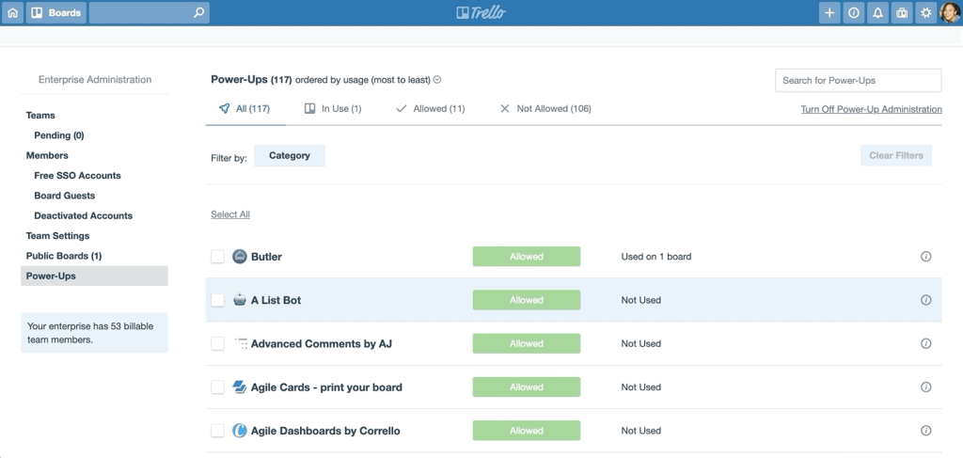The image size is (963, 458).
Task: Open info icon for Butler row
Action: pos(926,257)
